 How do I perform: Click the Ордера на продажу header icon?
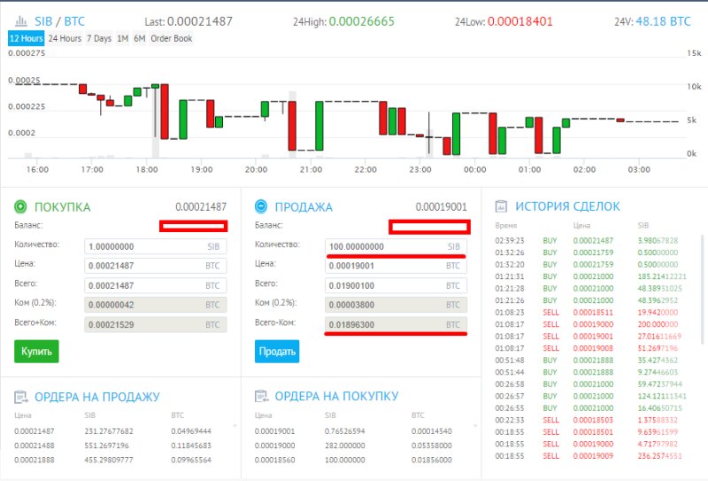tap(21, 396)
